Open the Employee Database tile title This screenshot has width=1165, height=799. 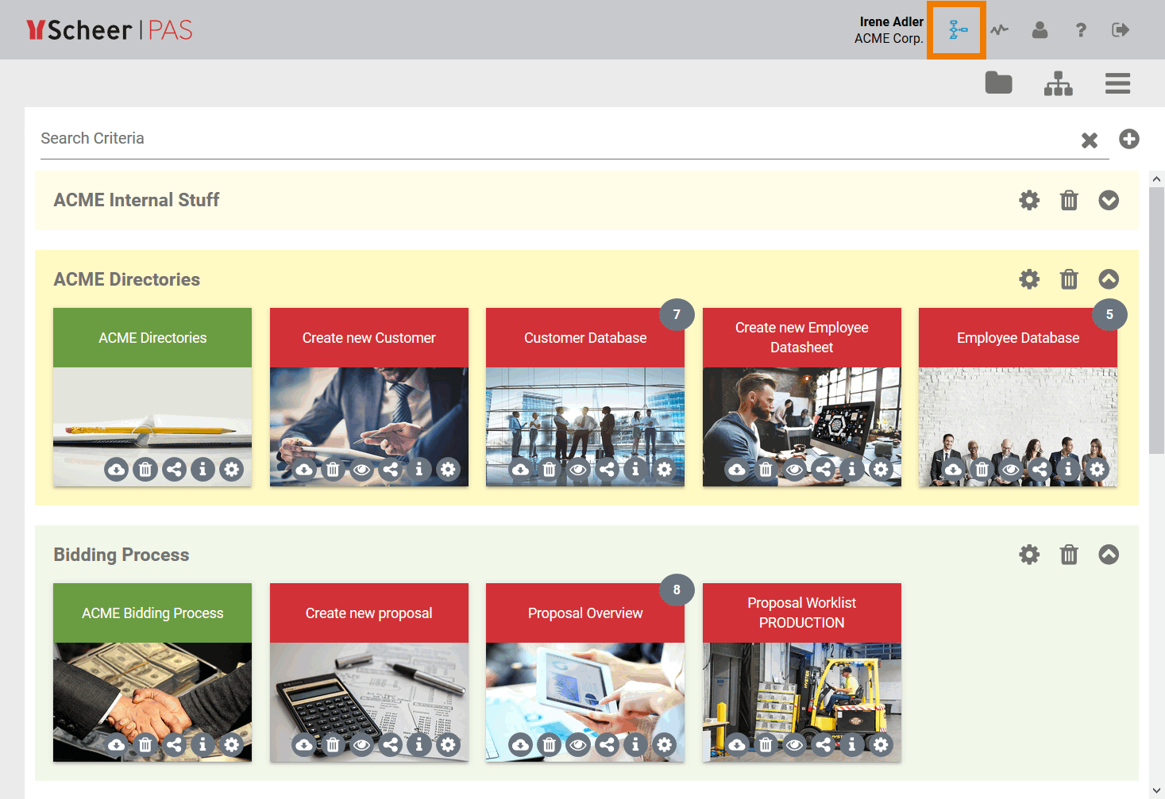pyautogui.click(x=1018, y=338)
